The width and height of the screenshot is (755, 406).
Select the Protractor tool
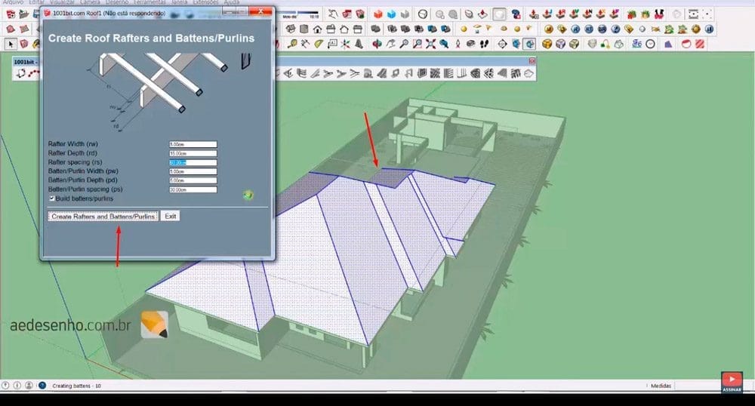click(x=319, y=44)
